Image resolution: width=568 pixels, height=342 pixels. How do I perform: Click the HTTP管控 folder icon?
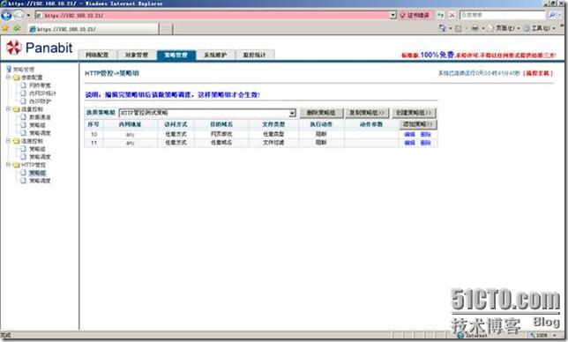tap(16, 165)
